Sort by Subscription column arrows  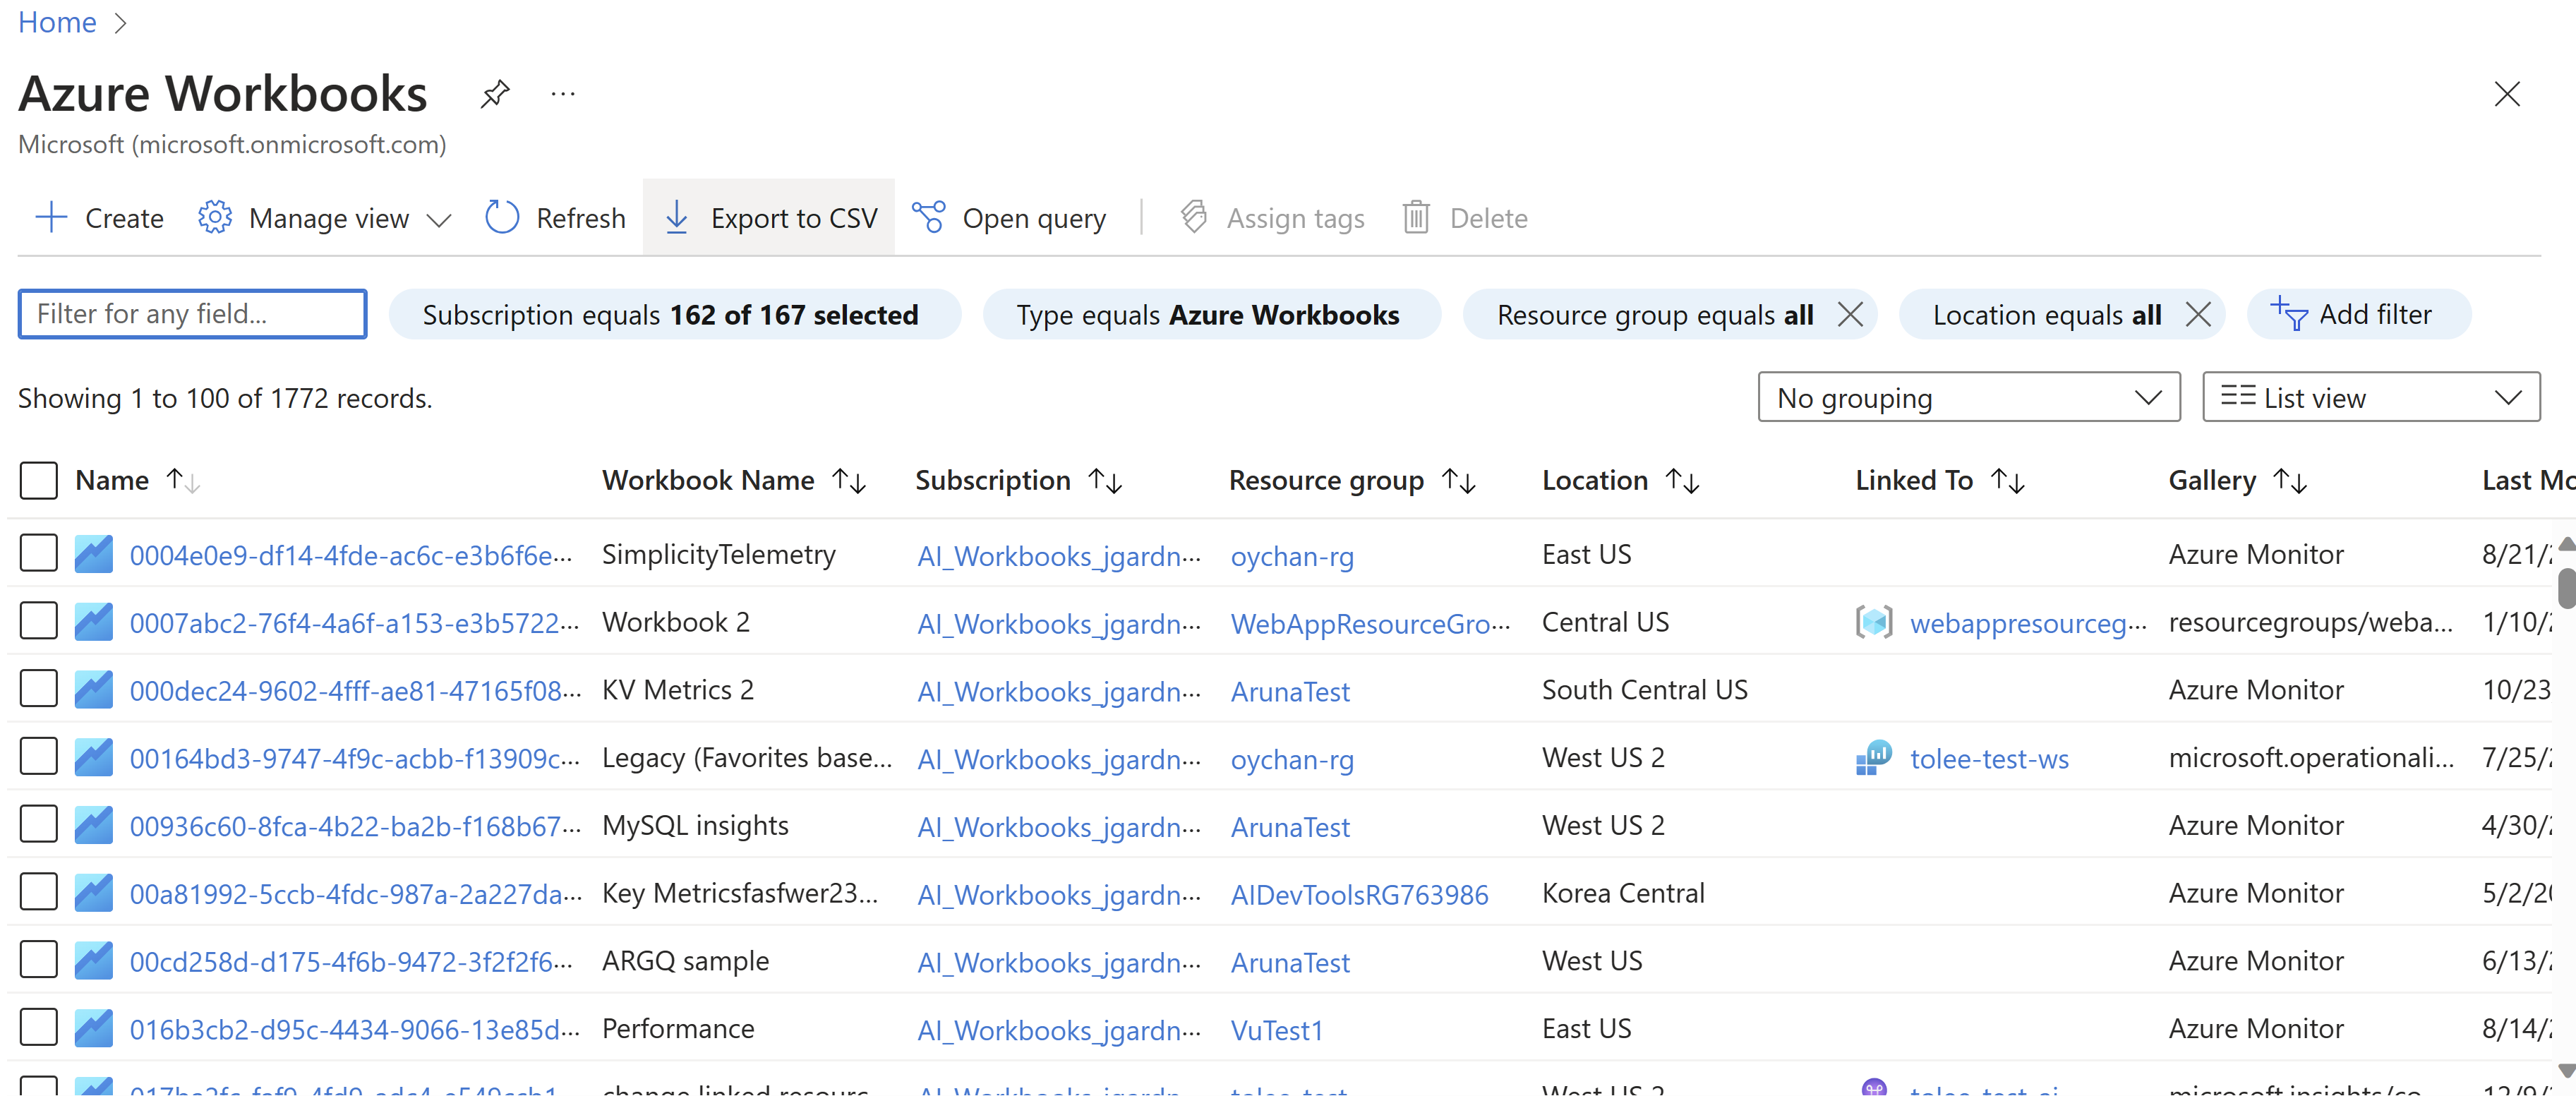pos(1105,481)
